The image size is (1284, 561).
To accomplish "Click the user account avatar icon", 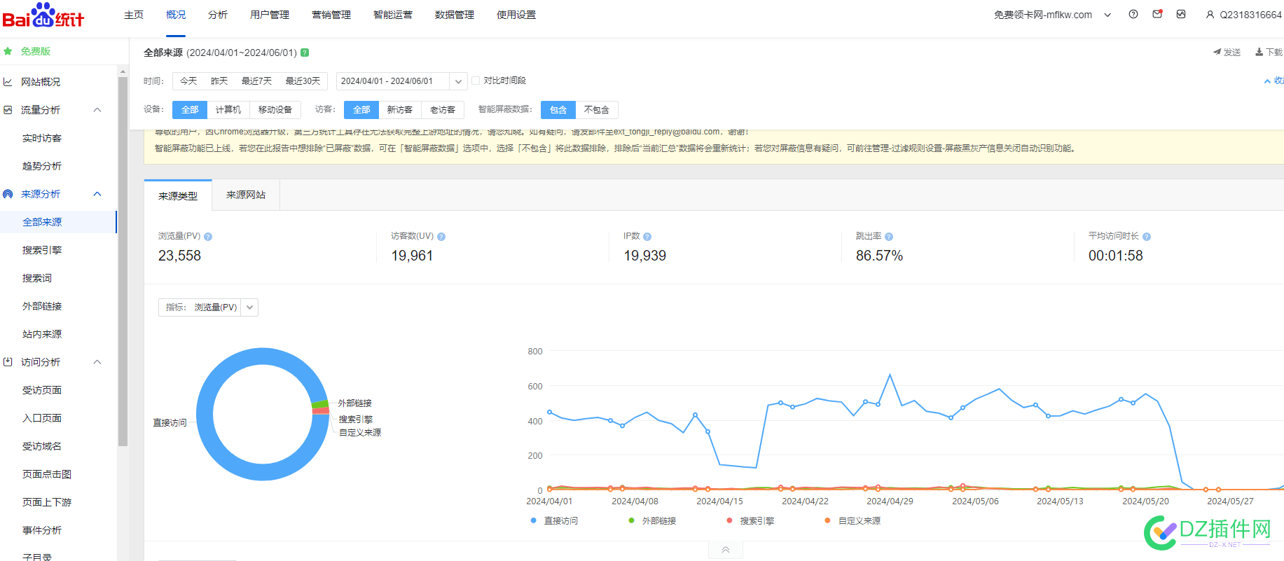I will coord(1210,15).
